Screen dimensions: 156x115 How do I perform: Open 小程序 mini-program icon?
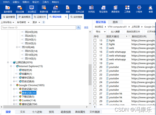(x=139, y=9)
